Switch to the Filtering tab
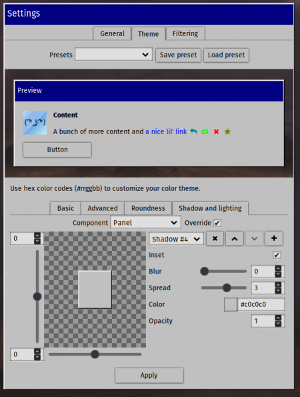This screenshot has height=397, width=300. pos(185,33)
